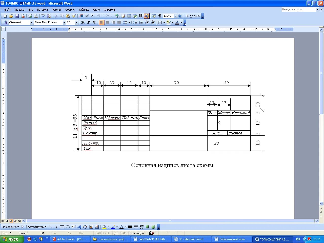Save the document with diskette icon
This screenshot has height=243, width=324.
click(x=17, y=16)
